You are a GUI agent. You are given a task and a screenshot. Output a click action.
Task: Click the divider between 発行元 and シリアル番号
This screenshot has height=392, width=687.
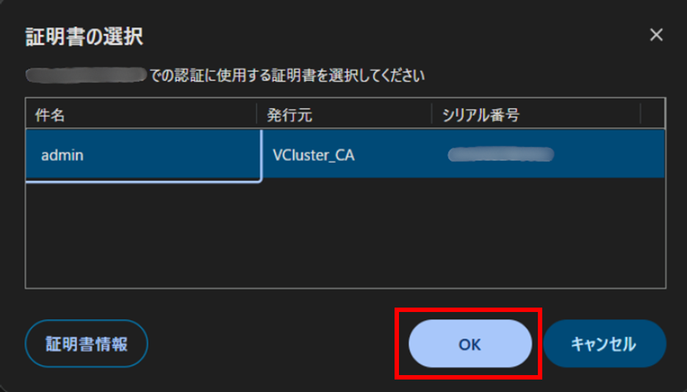click(x=431, y=115)
